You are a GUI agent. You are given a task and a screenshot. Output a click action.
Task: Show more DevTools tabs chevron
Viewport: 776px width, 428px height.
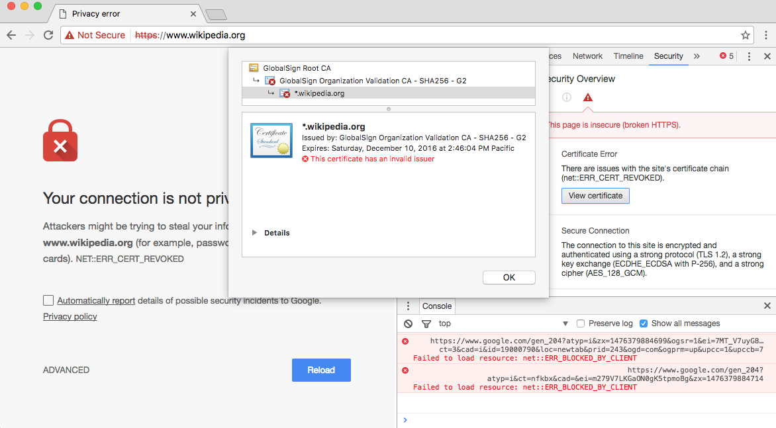tap(697, 56)
